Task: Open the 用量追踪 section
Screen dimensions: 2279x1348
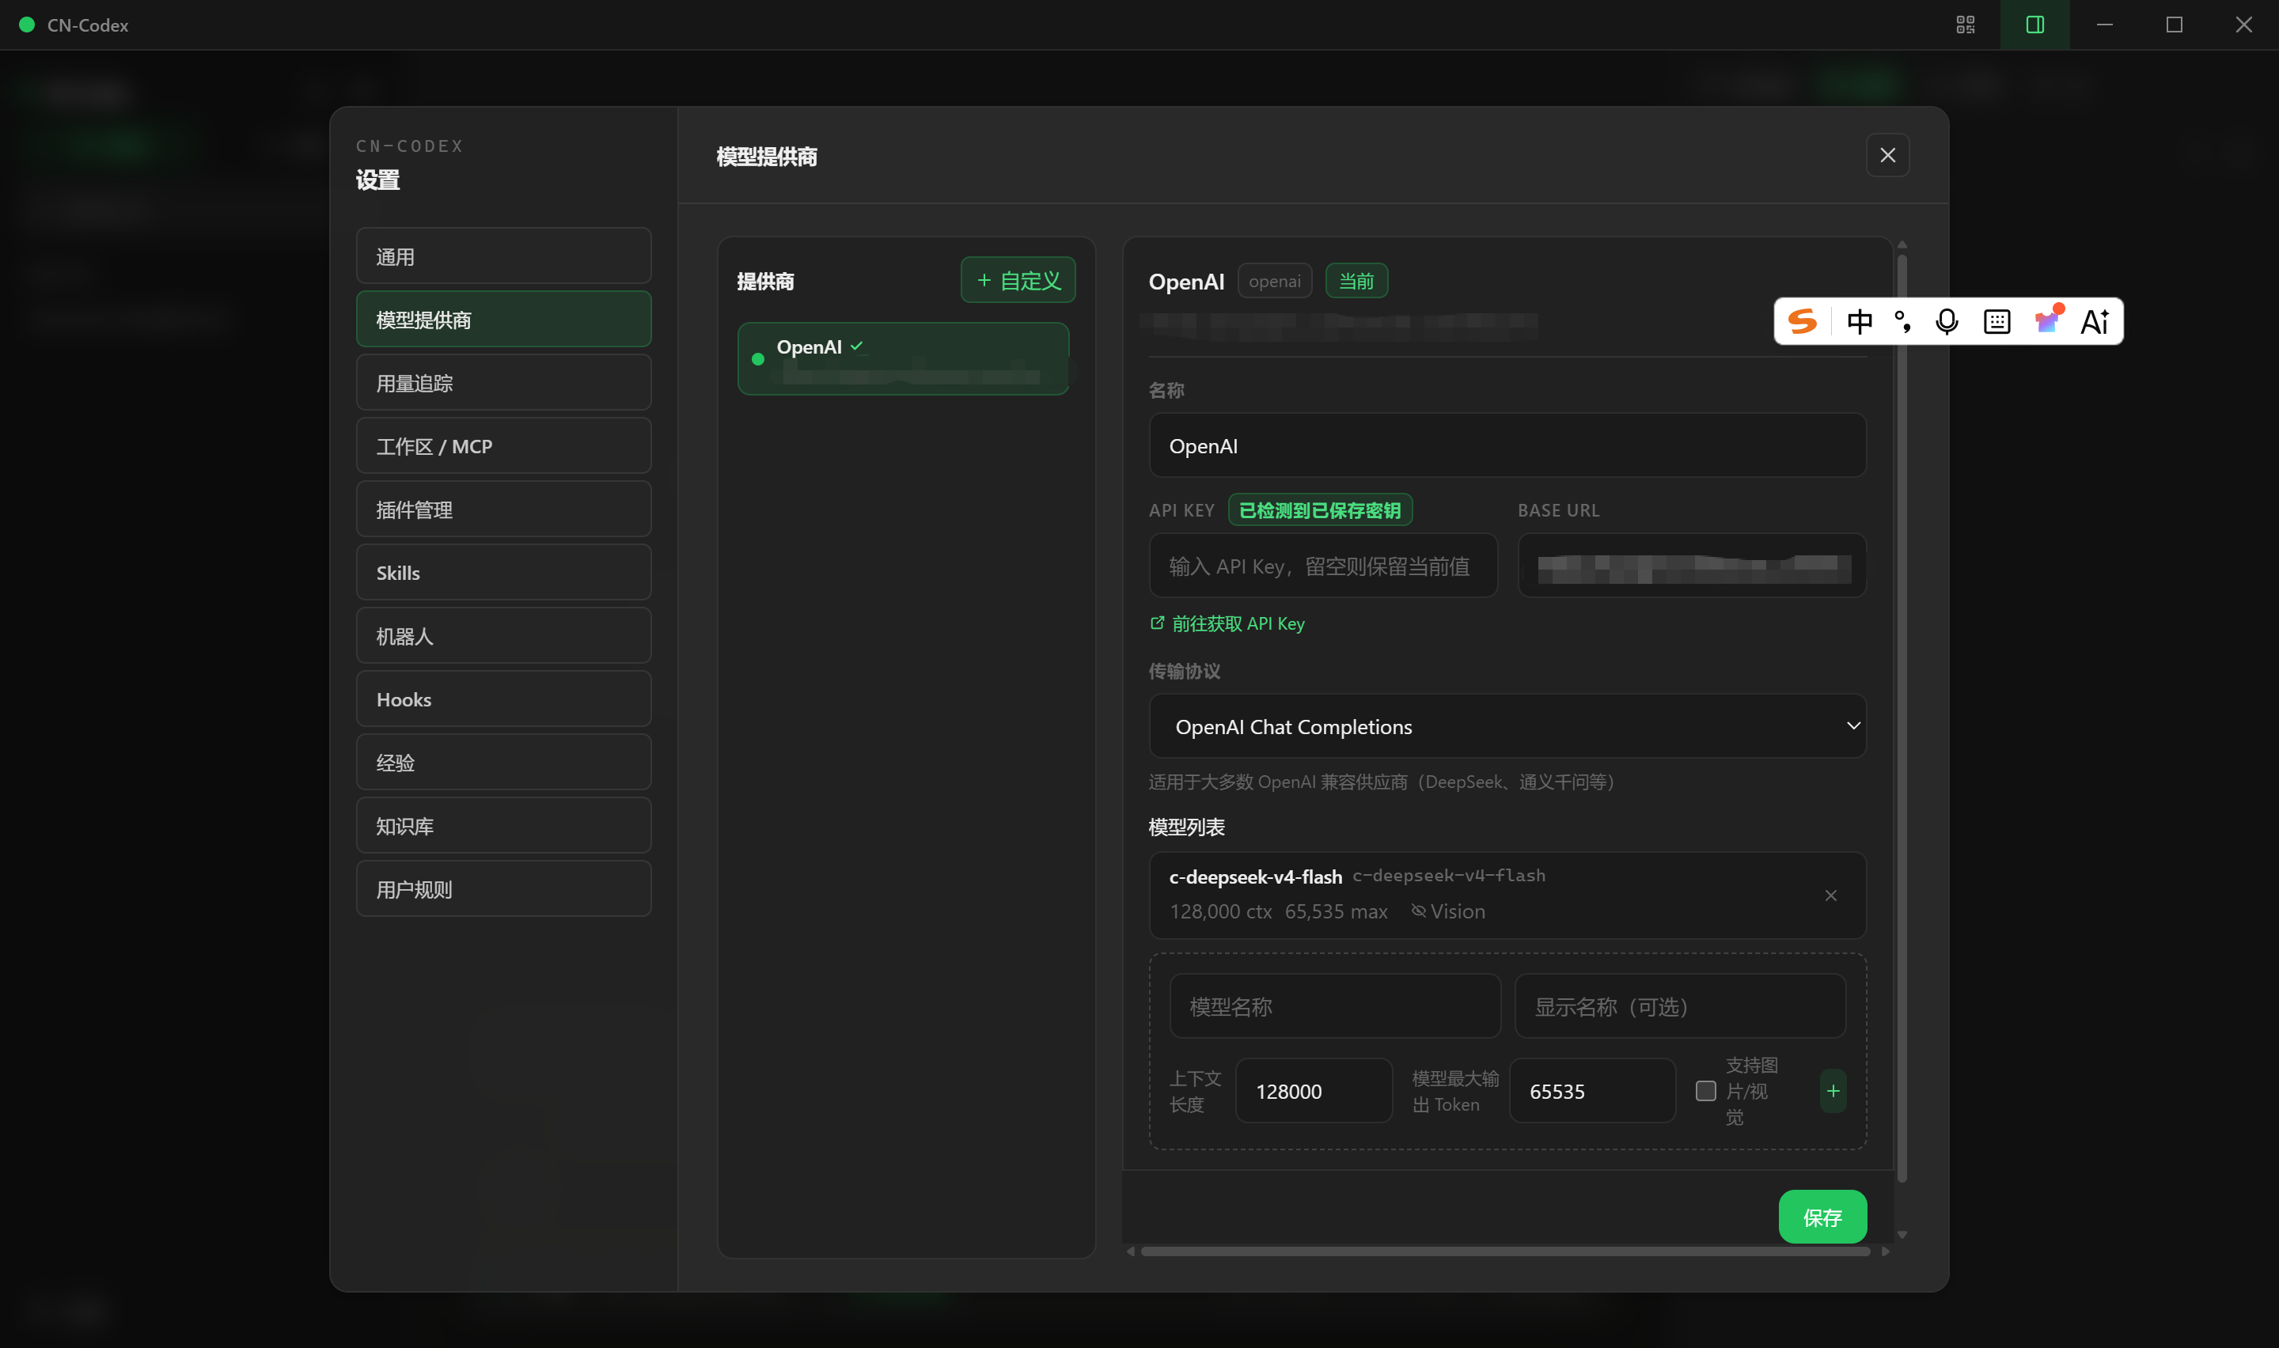Action: [504, 384]
